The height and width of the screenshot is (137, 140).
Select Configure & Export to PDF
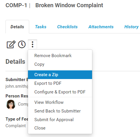60,92
